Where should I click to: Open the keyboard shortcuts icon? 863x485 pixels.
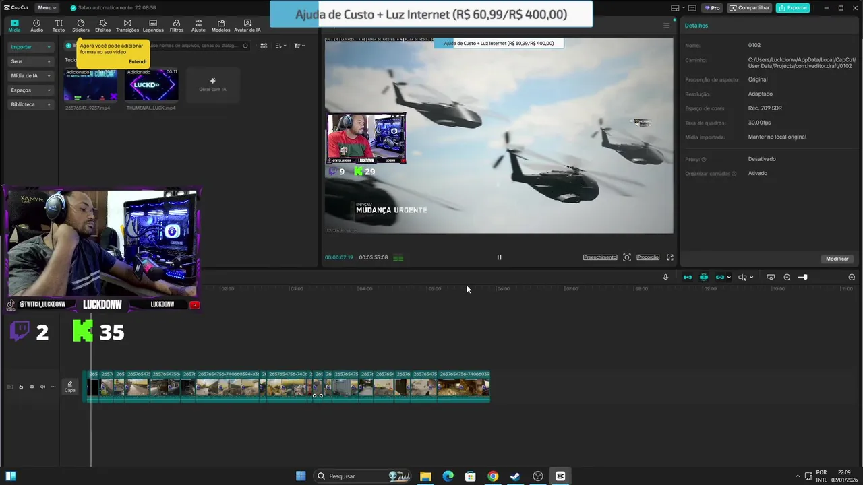(x=691, y=7)
